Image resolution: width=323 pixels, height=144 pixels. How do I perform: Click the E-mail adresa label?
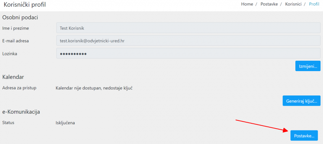click(x=15, y=41)
